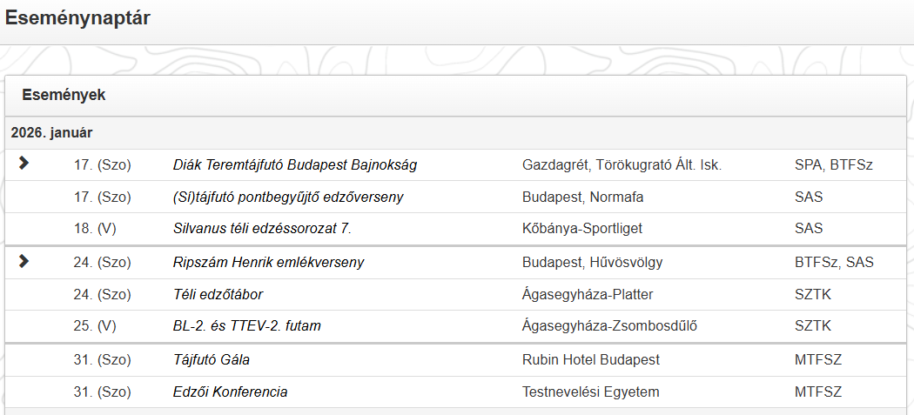Open the Téli edzőtábor event
914x415 pixels.
point(218,294)
